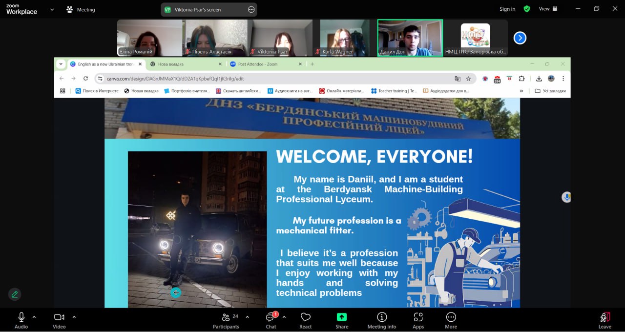Click the microphone indicator at right edge

tap(566, 197)
